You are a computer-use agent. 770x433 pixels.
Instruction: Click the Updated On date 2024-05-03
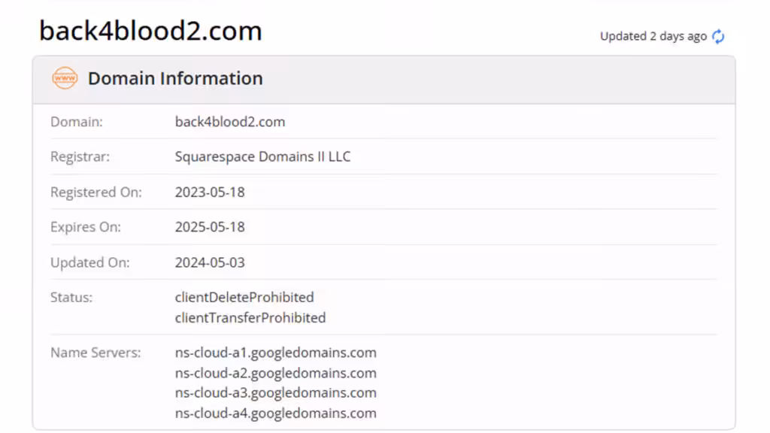[x=210, y=262]
